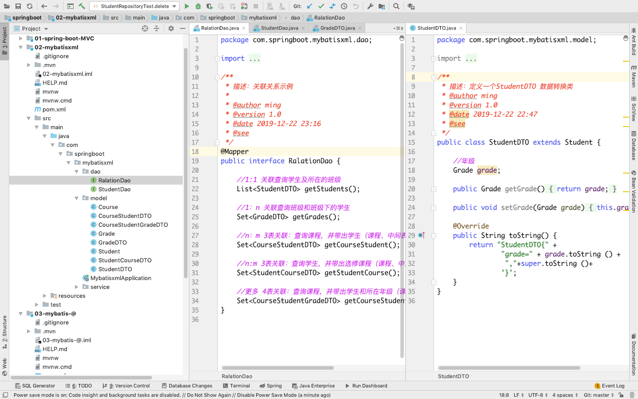Click the Open folder toolbar icon
Image resolution: width=638 pixels, height=399 pixels.
(x=7, y=6)
